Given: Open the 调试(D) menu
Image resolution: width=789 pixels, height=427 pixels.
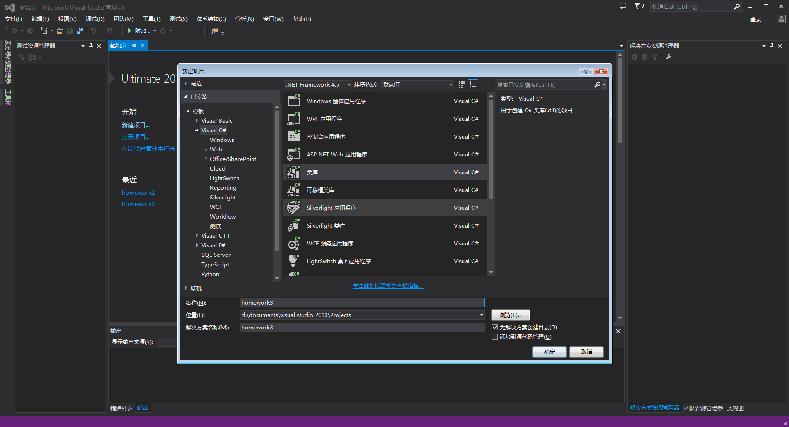Looking at the screenshot, I should (95, 19).
